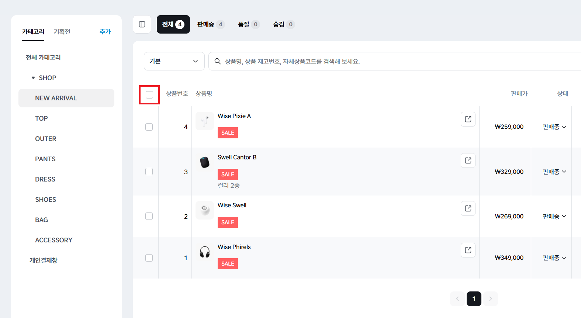The image size is (581, 318).
Task: Open Wise Pixie A external link icon
Action: (468, 119)
